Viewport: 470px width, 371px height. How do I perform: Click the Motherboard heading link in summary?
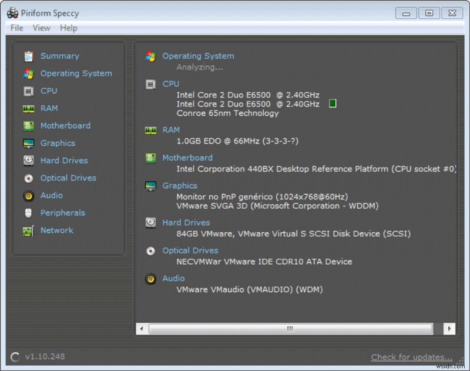[187, 158]
